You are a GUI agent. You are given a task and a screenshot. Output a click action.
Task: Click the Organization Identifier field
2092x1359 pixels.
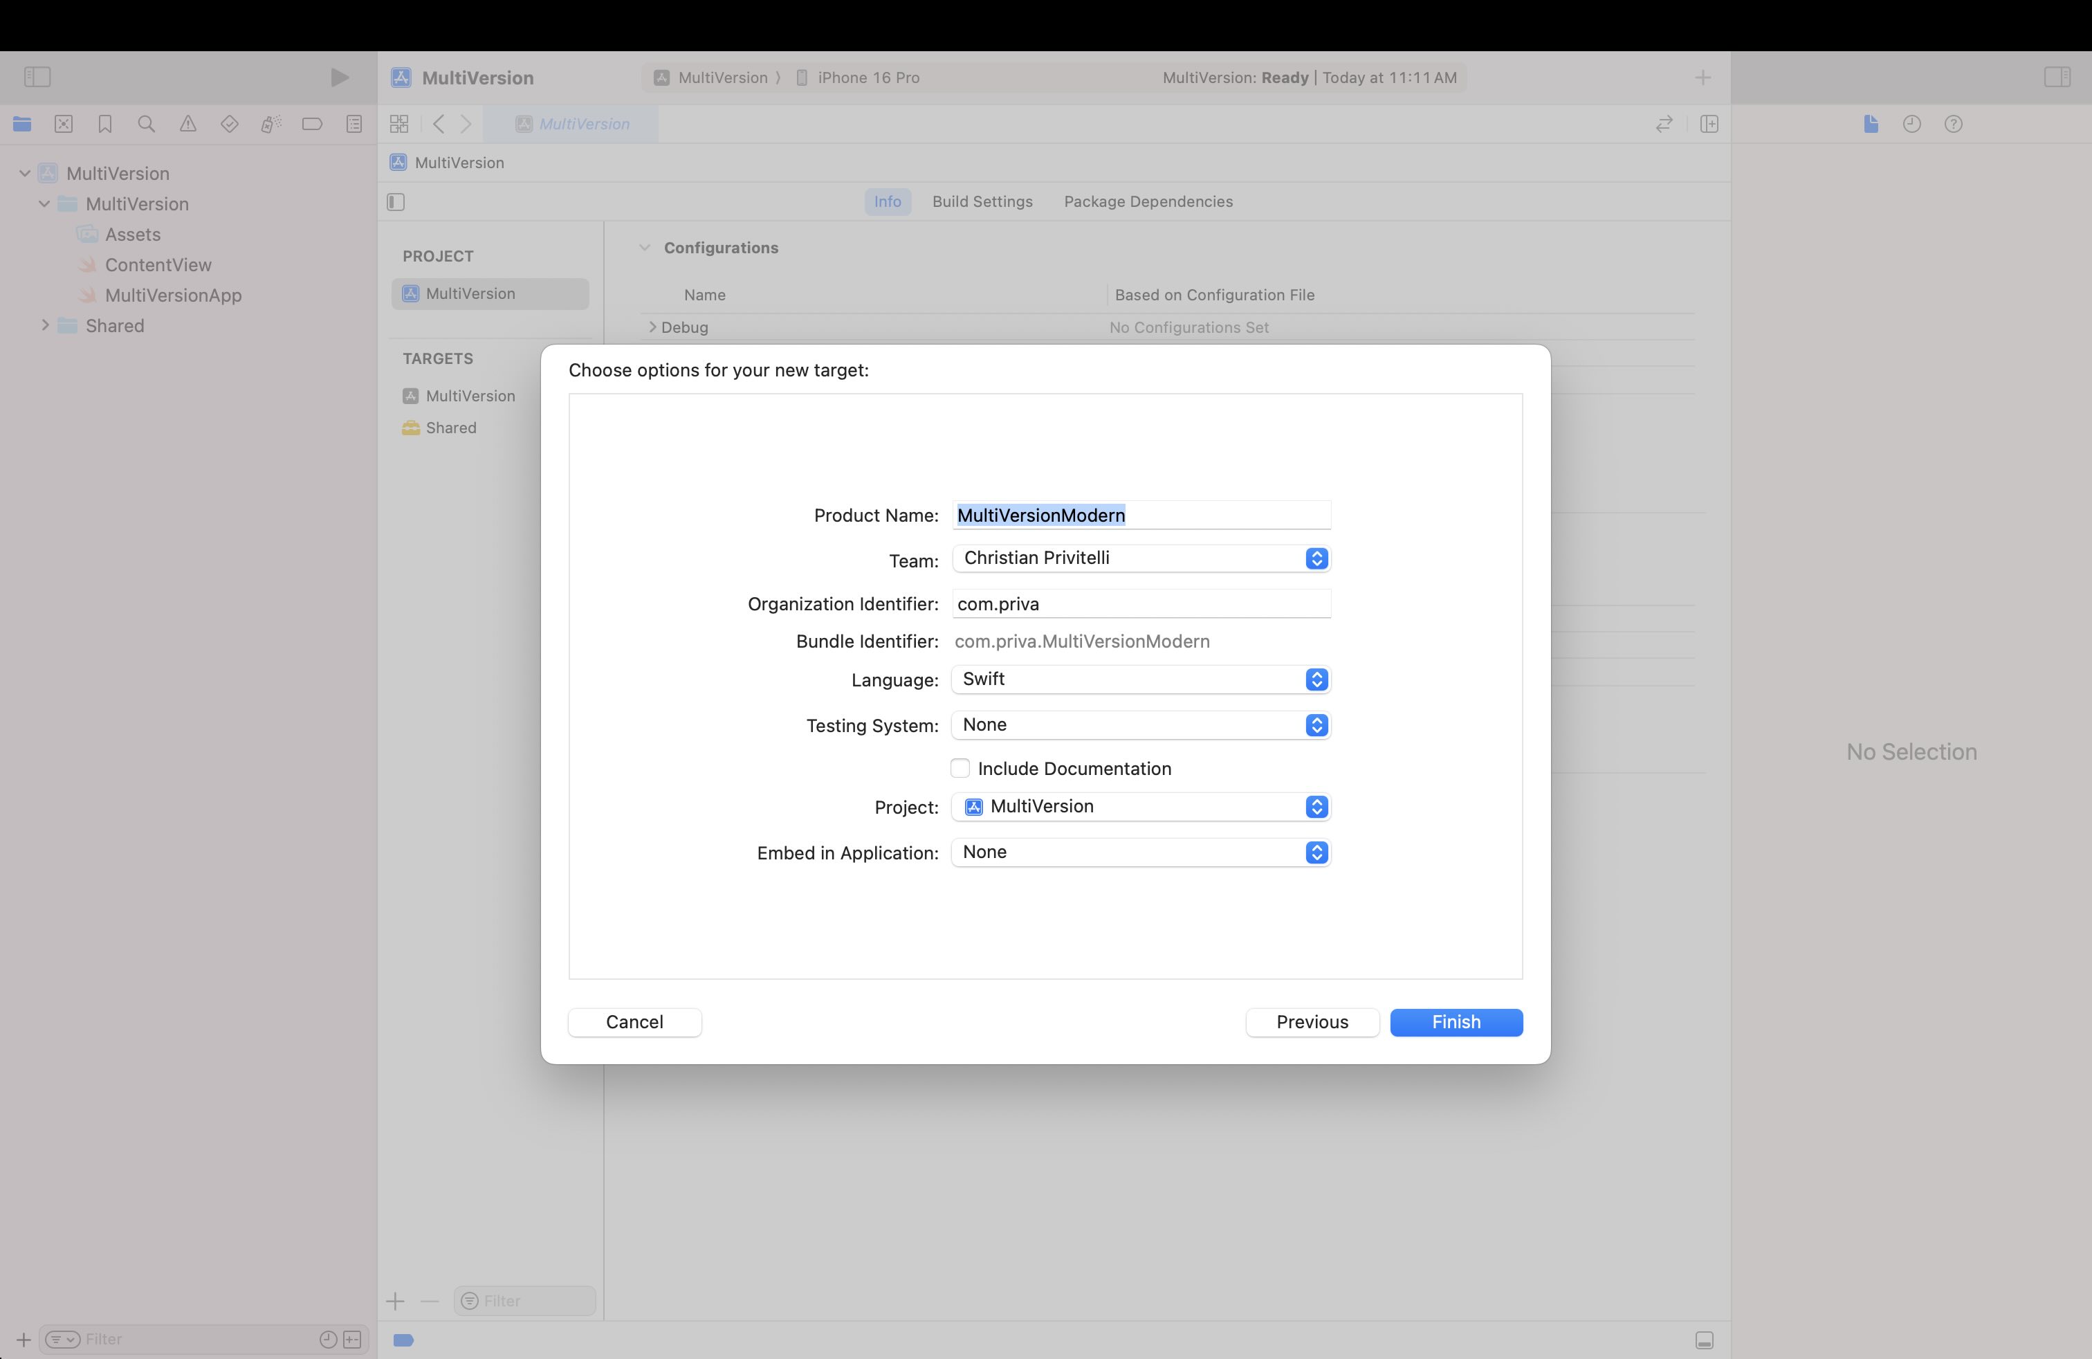(x=1141, y=604)
